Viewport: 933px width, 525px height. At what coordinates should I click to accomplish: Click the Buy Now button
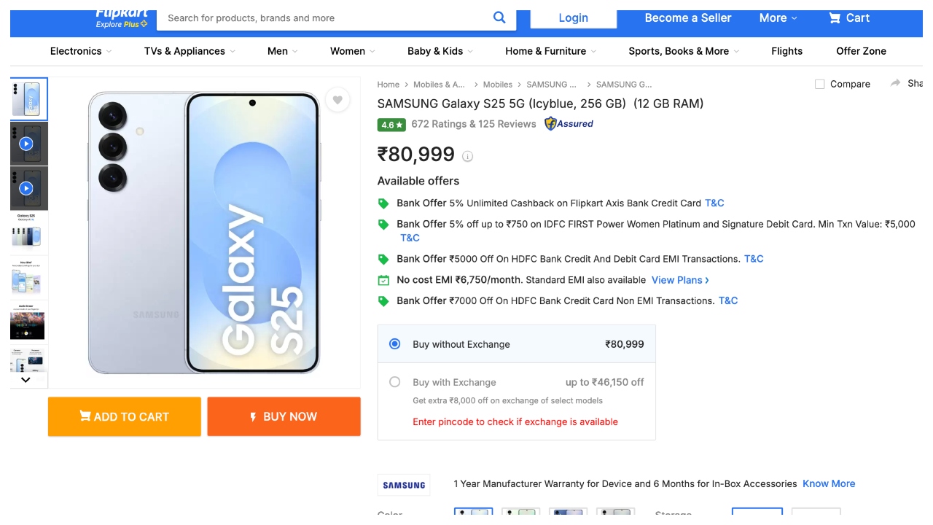(x=284, y=416)
